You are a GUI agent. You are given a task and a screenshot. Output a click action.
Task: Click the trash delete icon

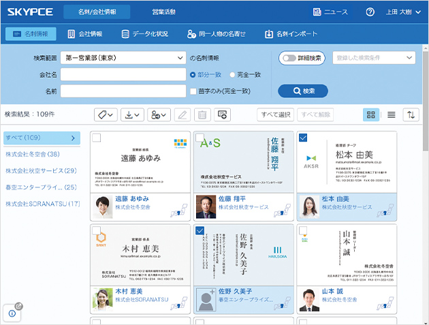tap(202, 114)
